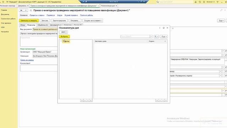Open the НСИ section in sidebar
The width and height of the screenshot is (227, 128).
point(2,27)
